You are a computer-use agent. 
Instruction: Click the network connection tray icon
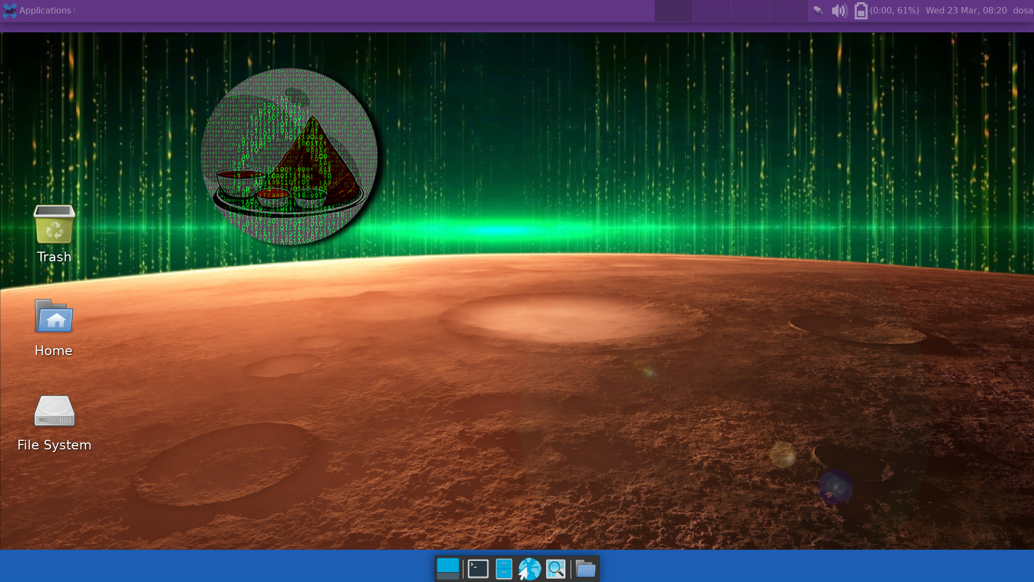coord(818,10)
